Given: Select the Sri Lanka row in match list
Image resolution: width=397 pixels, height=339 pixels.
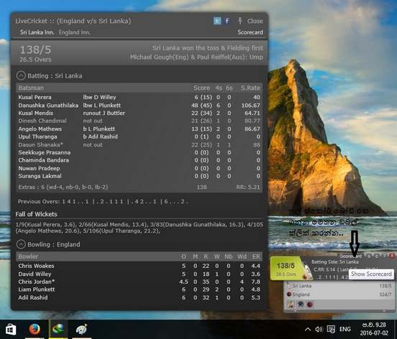Looking at the screenshot, I should 339,286.
